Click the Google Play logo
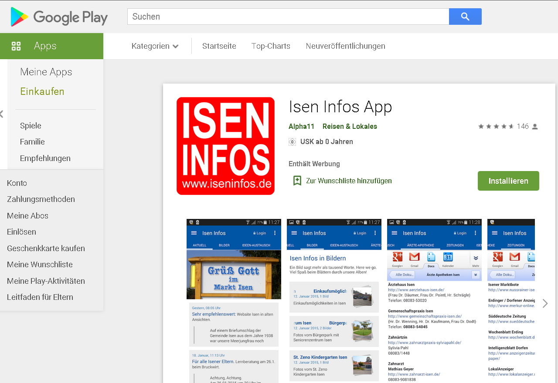 click(59, 17)
